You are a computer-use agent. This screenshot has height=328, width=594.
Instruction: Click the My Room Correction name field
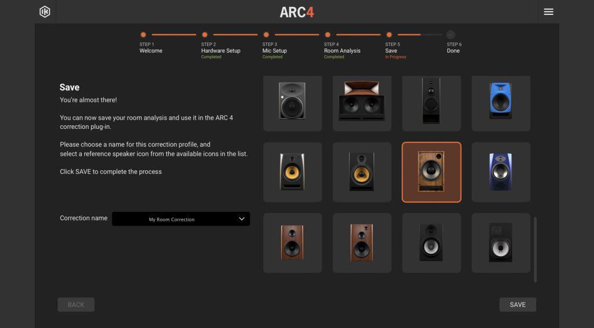(172, 219)
